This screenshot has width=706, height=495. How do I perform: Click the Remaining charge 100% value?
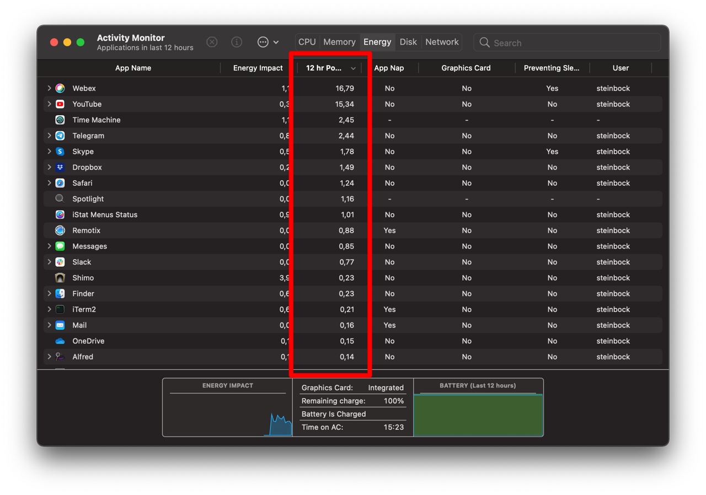(x=394, y=401)
